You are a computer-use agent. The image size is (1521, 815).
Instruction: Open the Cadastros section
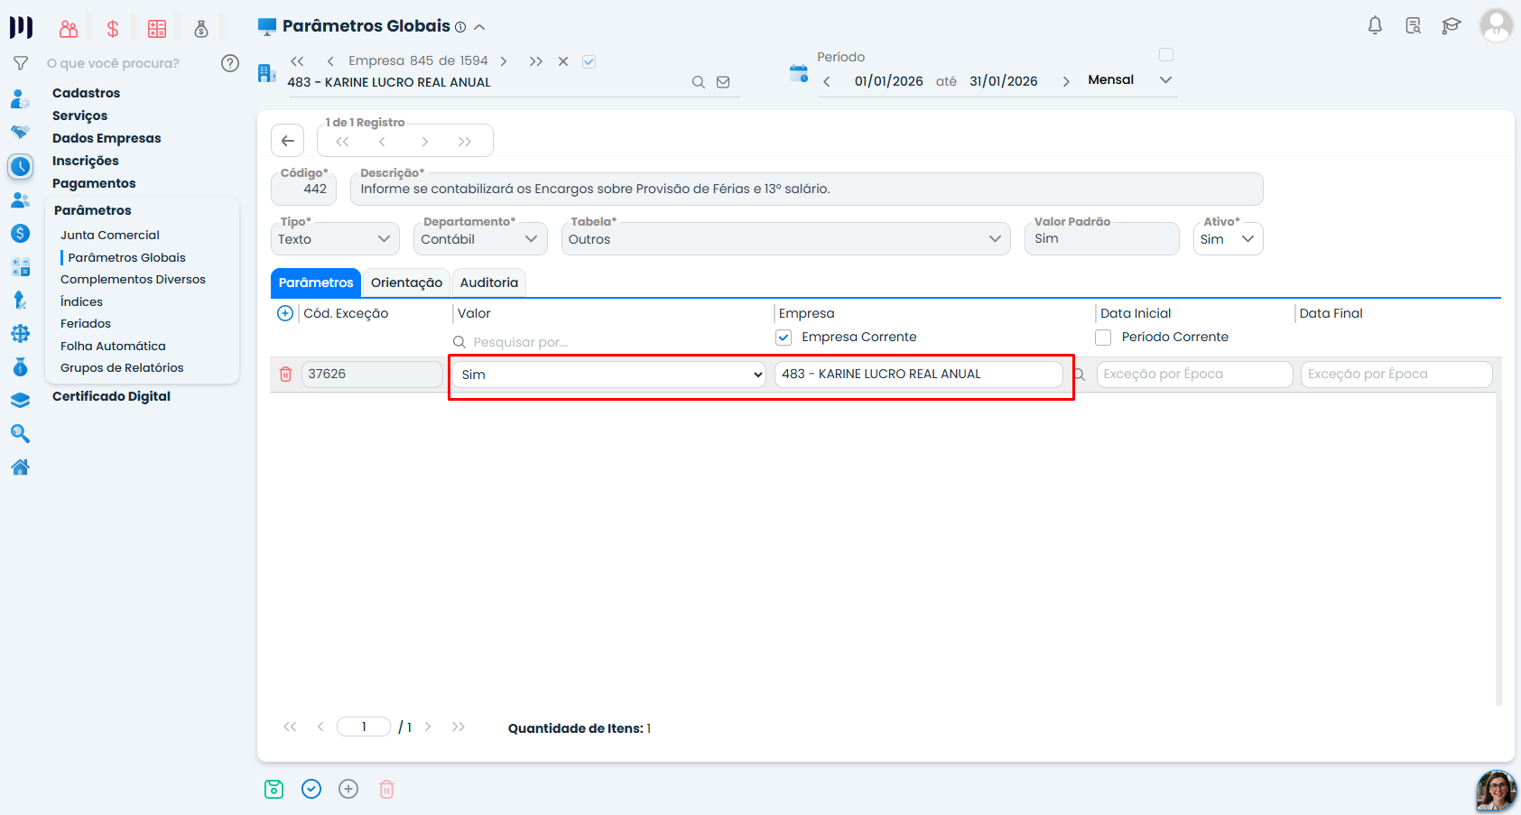[86, 93]
